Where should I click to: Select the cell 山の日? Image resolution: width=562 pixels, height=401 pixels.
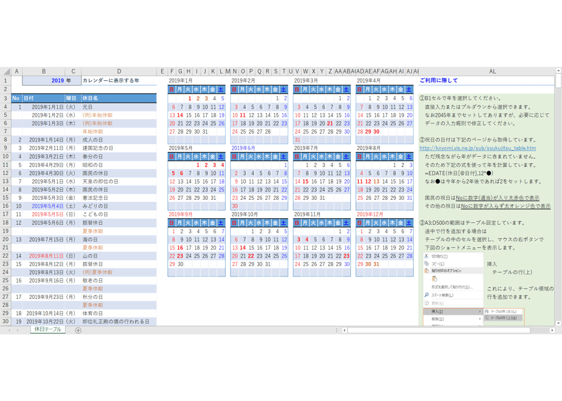tap(119, 256)
